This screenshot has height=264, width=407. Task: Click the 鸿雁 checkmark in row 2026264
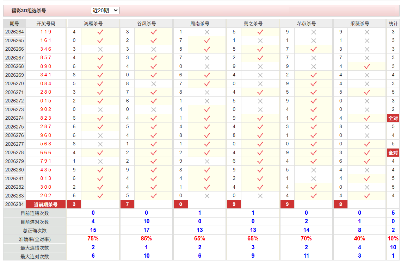point(100,32)
